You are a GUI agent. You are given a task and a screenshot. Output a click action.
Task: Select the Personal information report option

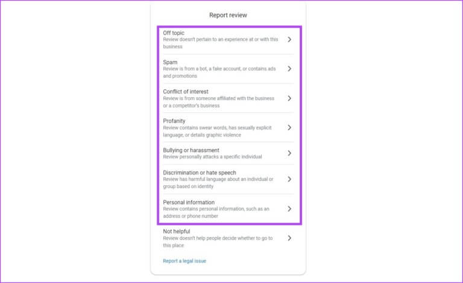click(x=189, y=202)
